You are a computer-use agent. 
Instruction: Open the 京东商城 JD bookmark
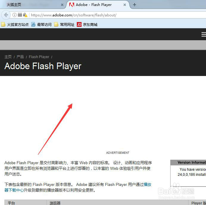point(87,25)
